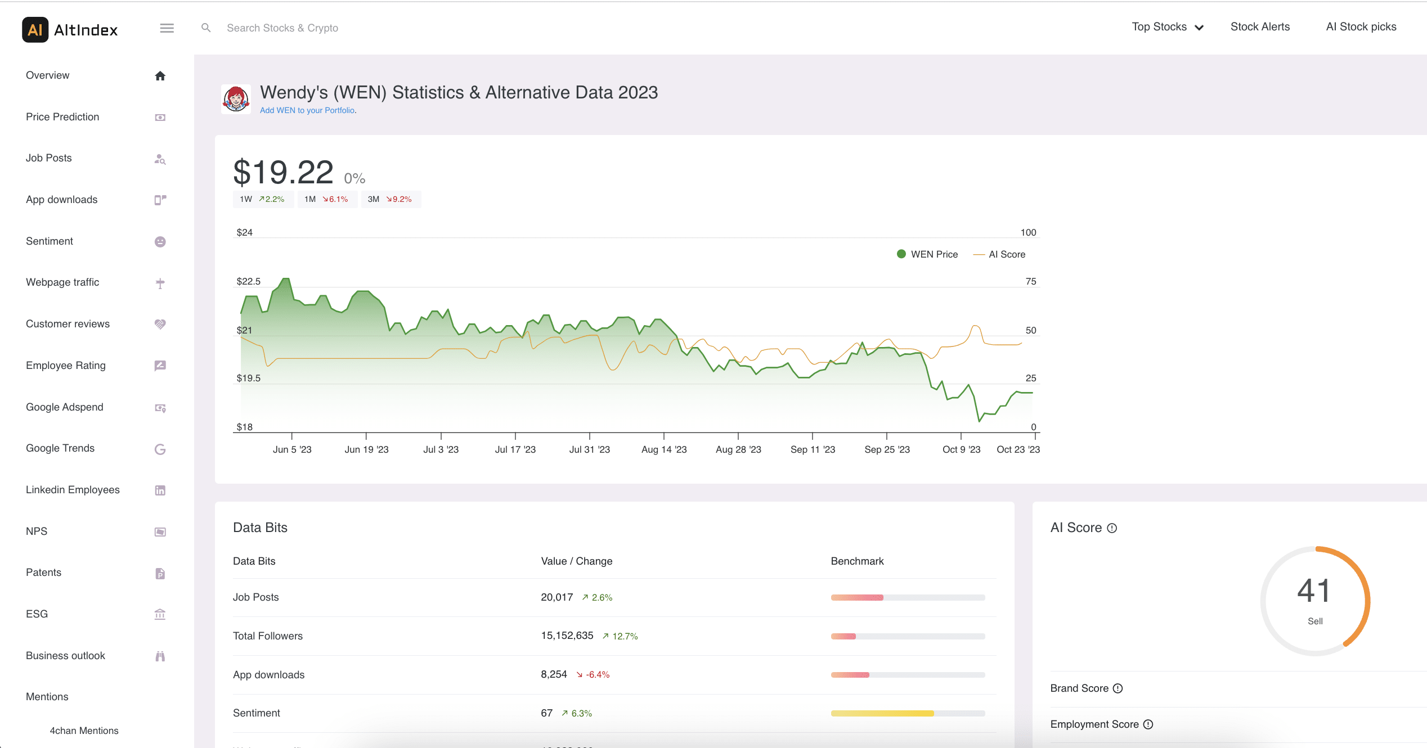Expand Mentions sidebar group
Screen dimensions: 1427x748
click(47, 697)
